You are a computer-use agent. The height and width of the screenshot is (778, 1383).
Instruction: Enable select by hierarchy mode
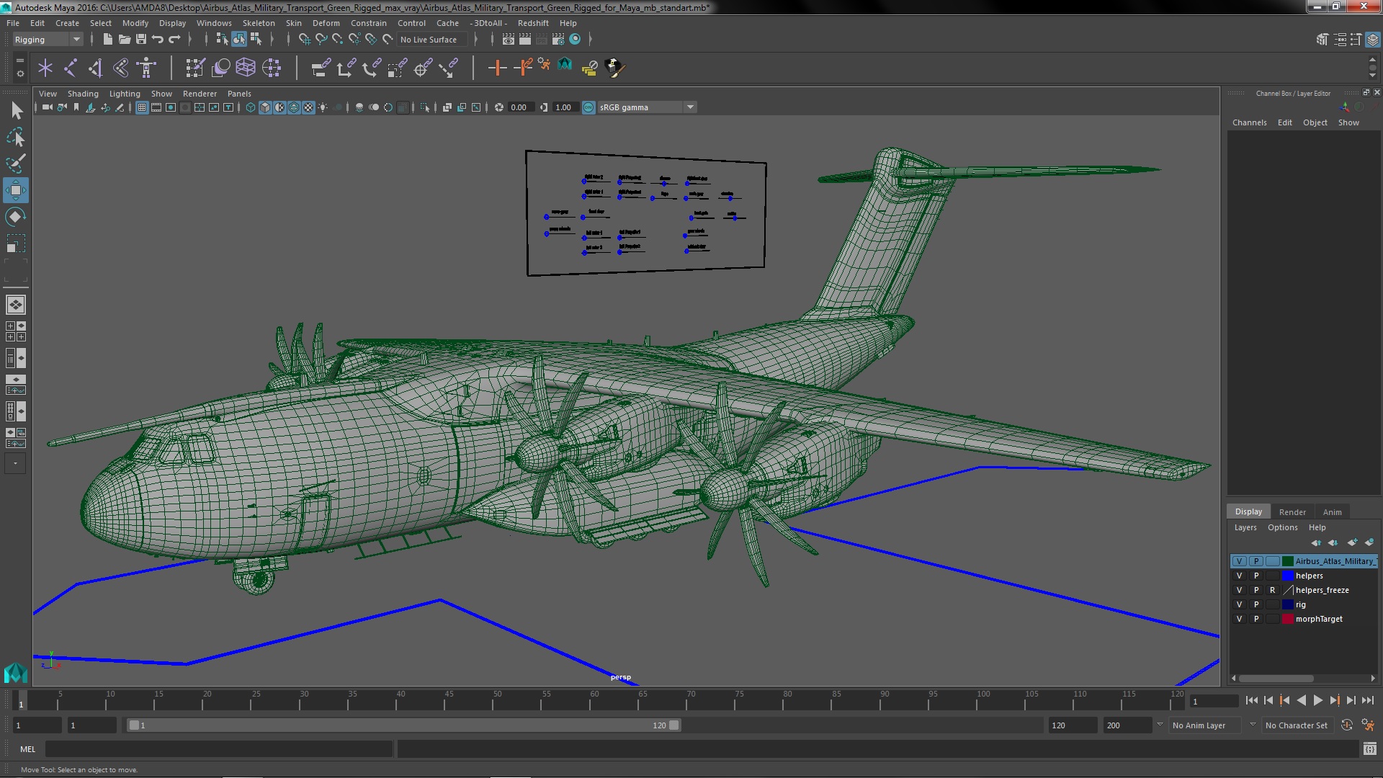(222, 39)
